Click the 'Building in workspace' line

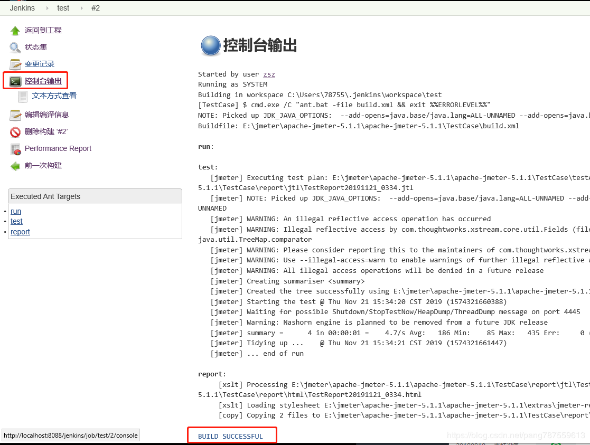coord(320,95)
